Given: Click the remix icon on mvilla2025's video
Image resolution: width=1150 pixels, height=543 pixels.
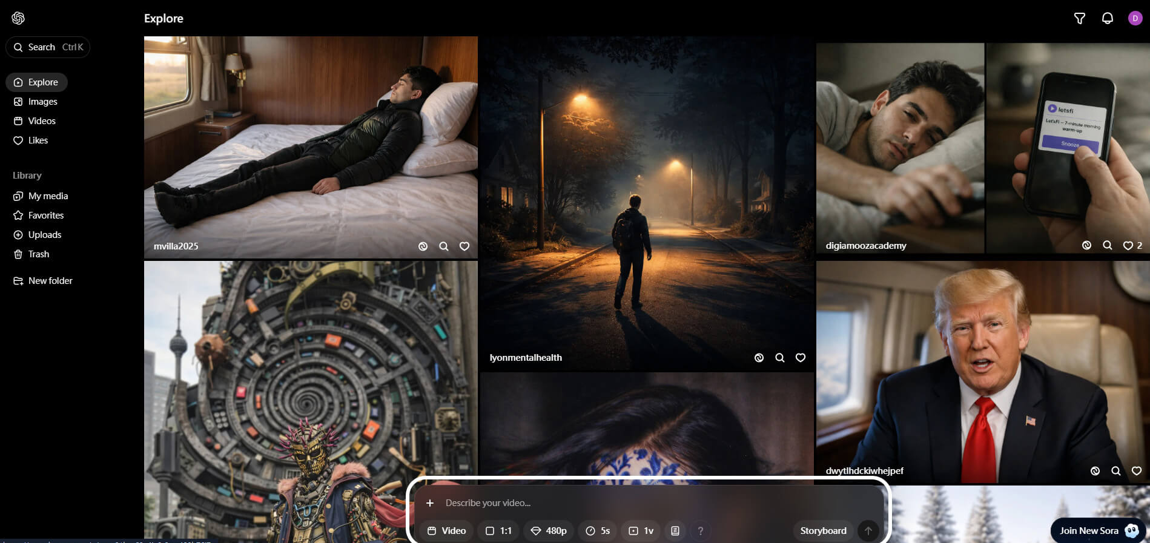Looking at the screenshot, I should pos(423,246).
